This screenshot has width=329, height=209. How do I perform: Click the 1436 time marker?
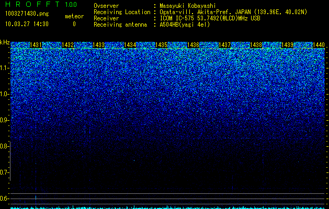pyautogui.click(x=193, y=45)
